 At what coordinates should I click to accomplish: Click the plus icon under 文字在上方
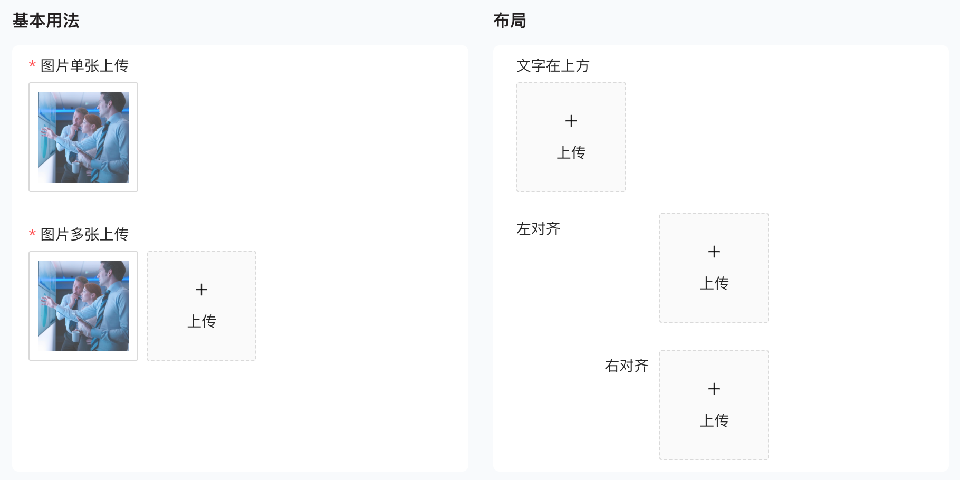pyautogui.click(x=571, y=121)
